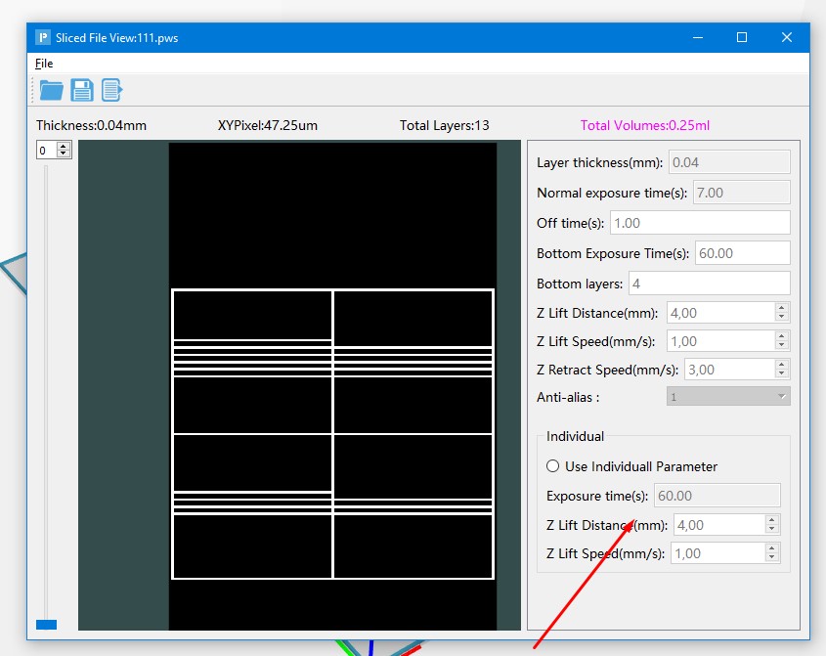Screen dimensions: 826x656
Task: Click the app logo in title bar
Action: point(43,38)
